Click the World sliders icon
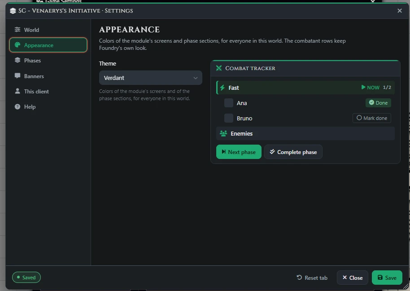Image resolution: width=410 pixels, height=291 pixels. coord(17,30)
